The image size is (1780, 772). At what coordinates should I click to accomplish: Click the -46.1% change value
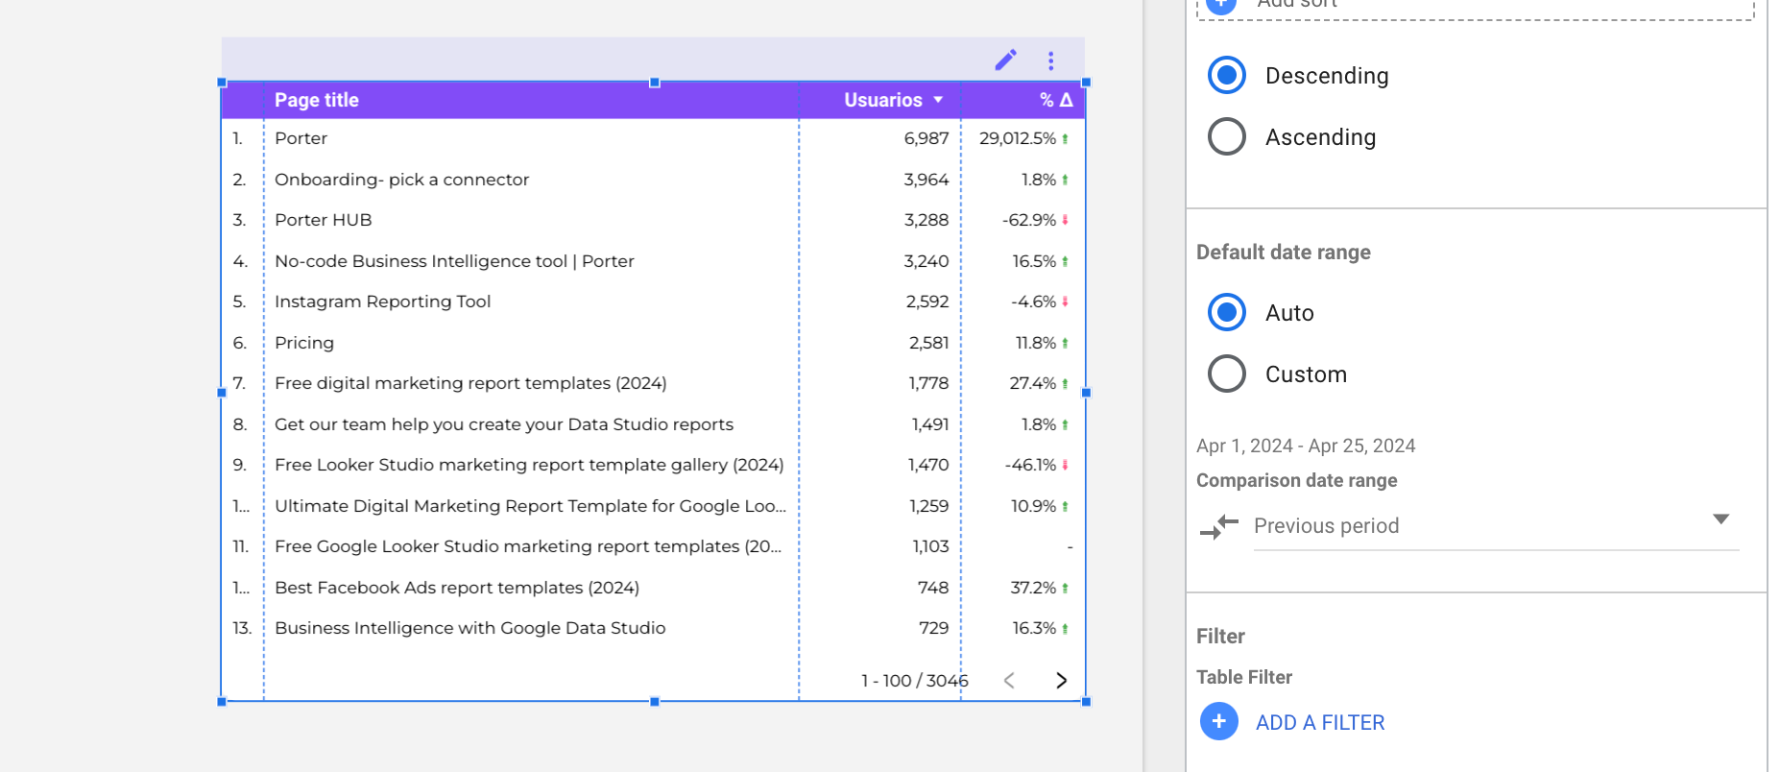tap(1030, 465)
